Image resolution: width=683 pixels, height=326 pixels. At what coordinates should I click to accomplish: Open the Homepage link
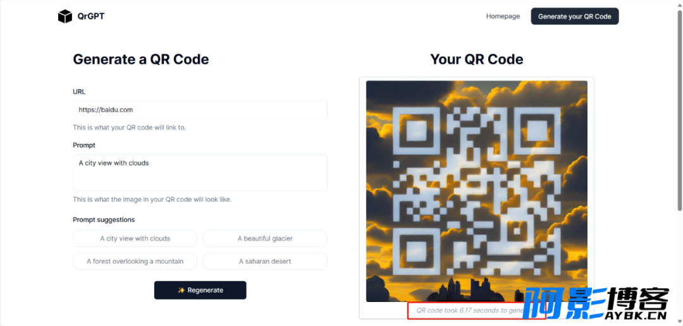(x=503, y=16)
